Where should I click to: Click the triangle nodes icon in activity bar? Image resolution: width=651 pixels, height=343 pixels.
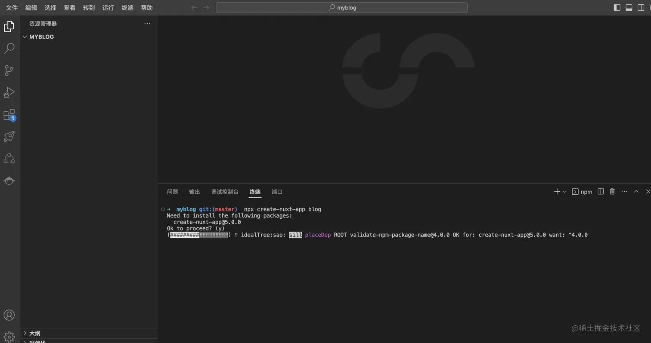9,159
